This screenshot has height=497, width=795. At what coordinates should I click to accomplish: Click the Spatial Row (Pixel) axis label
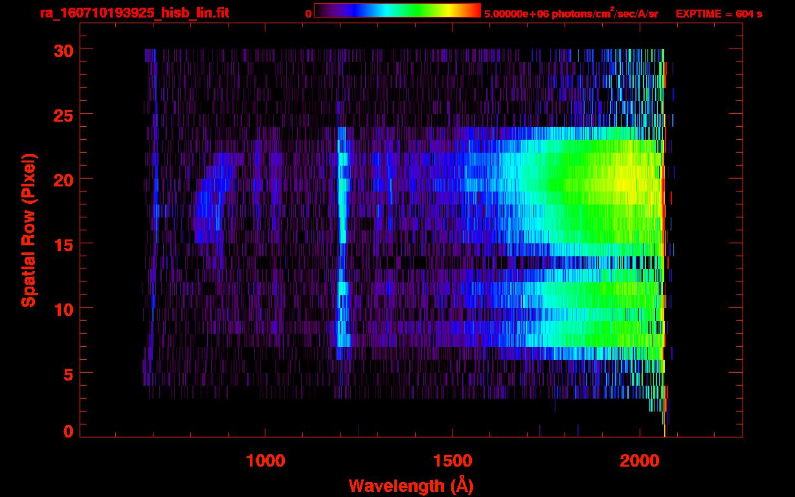28,230
